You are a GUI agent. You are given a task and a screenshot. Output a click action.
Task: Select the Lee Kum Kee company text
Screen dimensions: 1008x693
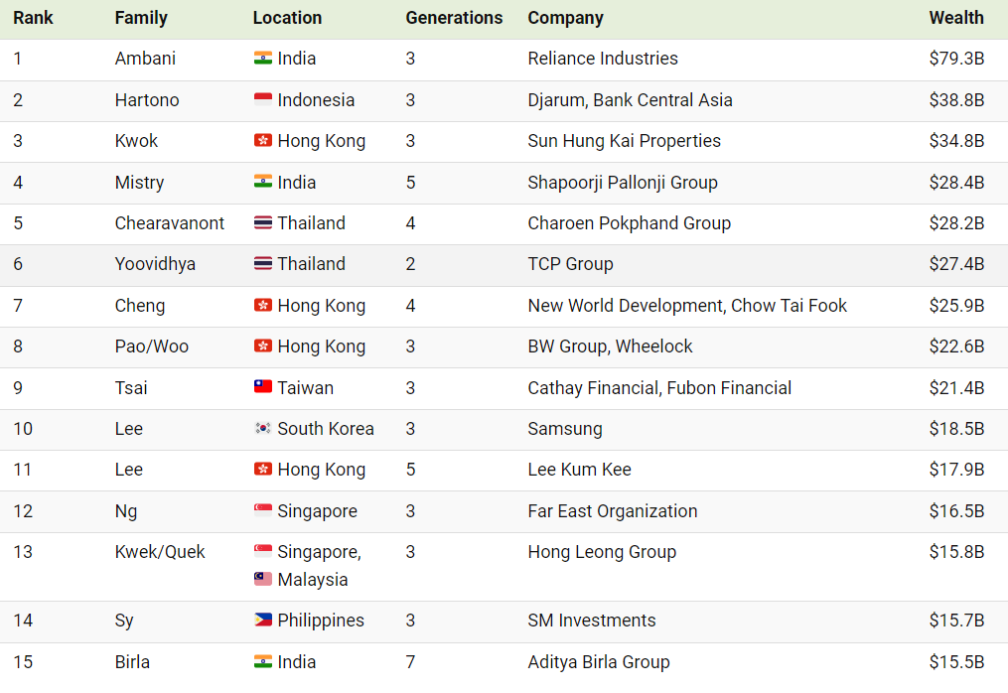pos(579,470)
